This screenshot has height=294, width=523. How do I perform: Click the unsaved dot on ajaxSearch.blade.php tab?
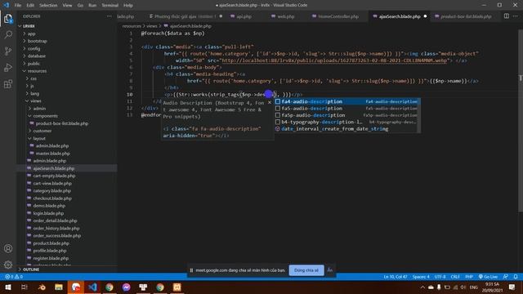tap(425, 16)
